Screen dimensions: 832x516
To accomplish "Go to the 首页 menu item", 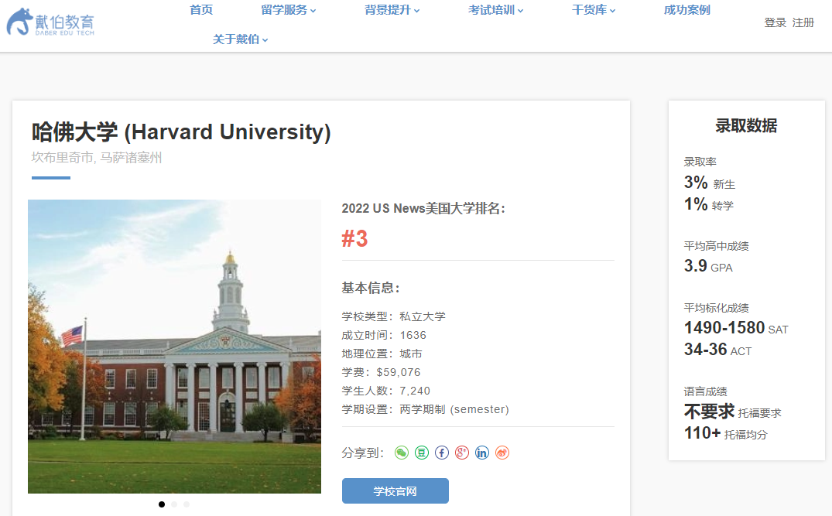I will (200, 10).
